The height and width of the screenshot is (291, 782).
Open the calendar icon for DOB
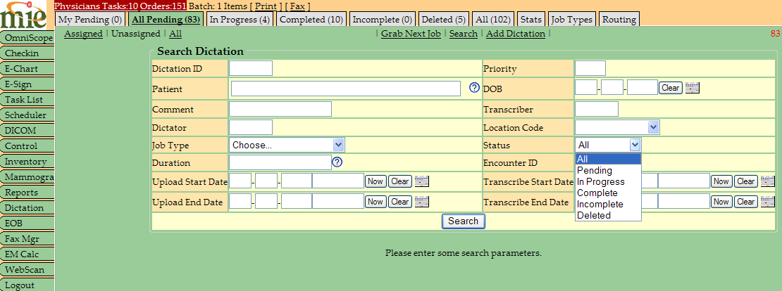pos(692,88)
